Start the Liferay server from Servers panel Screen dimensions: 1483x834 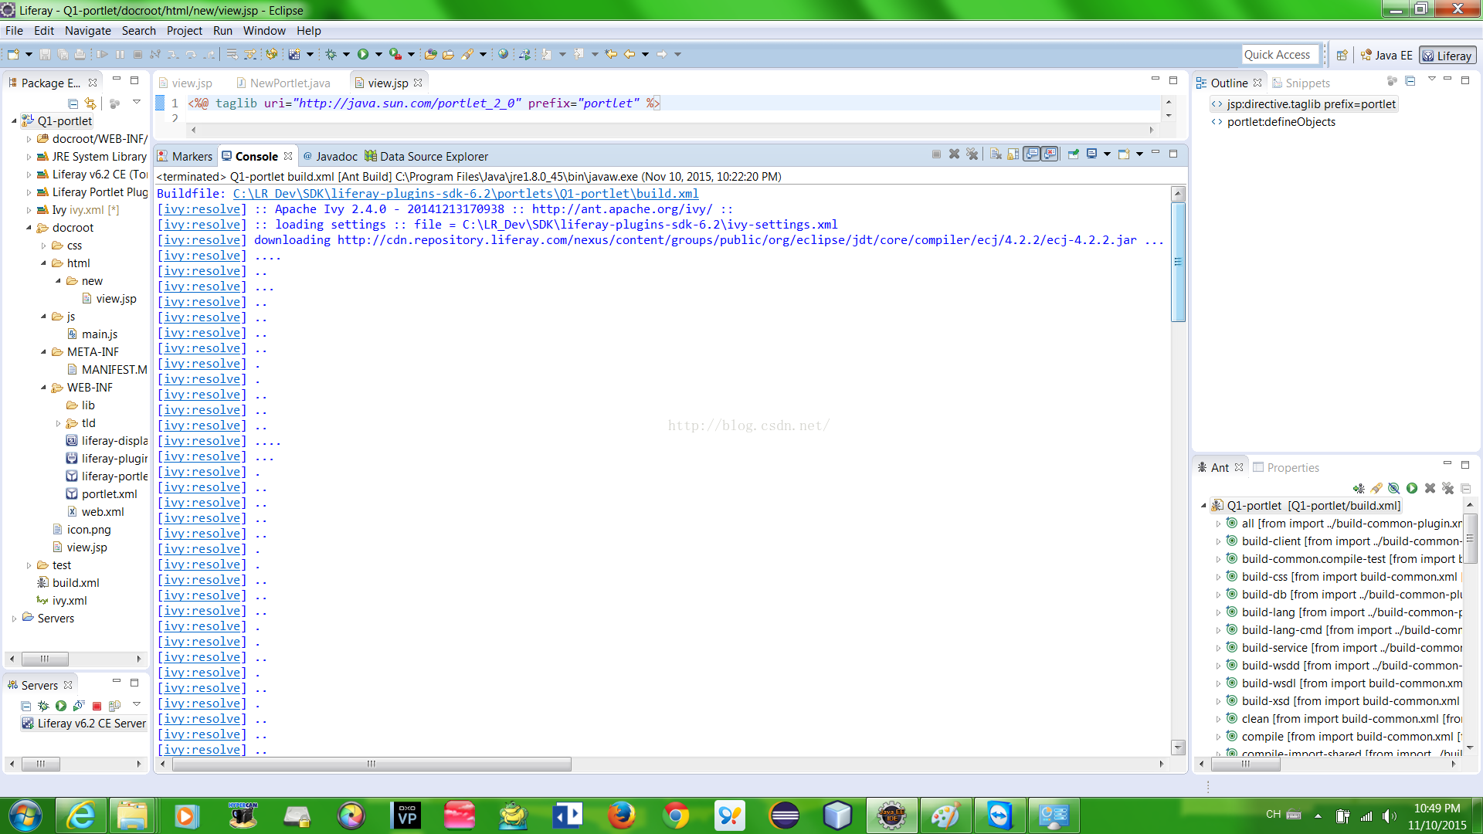[61, 705]
